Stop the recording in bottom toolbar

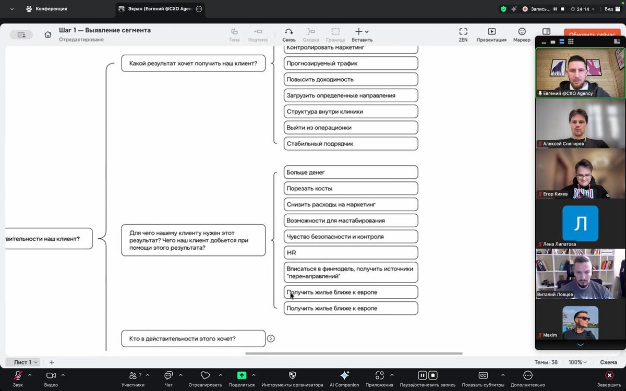433,375
